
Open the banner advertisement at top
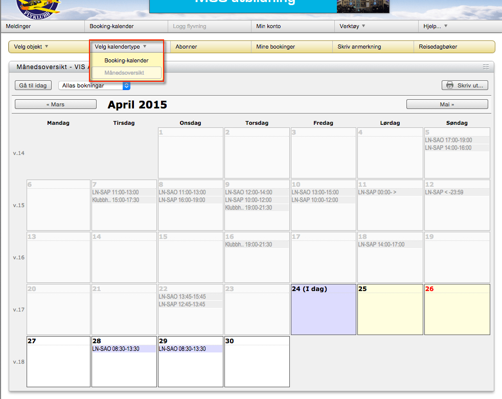pyautogui.click(x=269, y=6)
